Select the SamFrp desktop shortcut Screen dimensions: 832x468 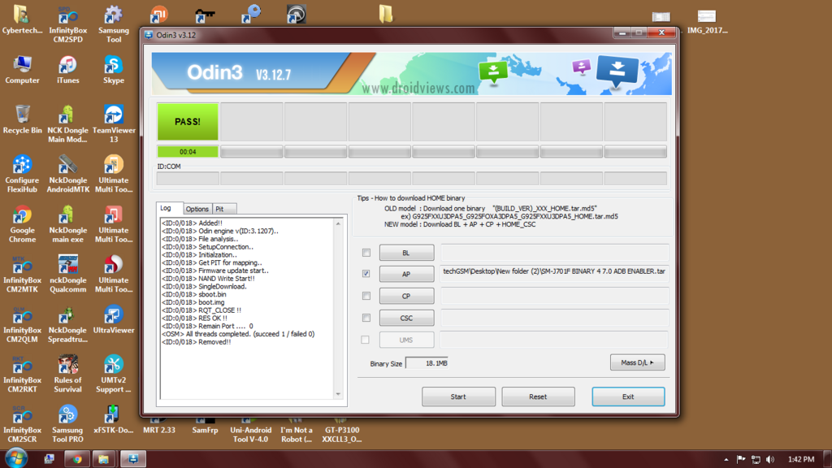(205, 426)
